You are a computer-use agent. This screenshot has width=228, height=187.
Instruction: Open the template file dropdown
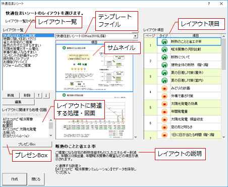pos(135,36)
